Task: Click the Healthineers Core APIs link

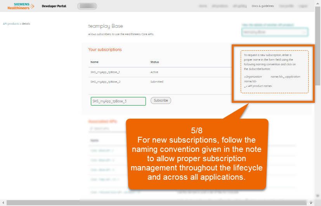Action: point(139,34)
